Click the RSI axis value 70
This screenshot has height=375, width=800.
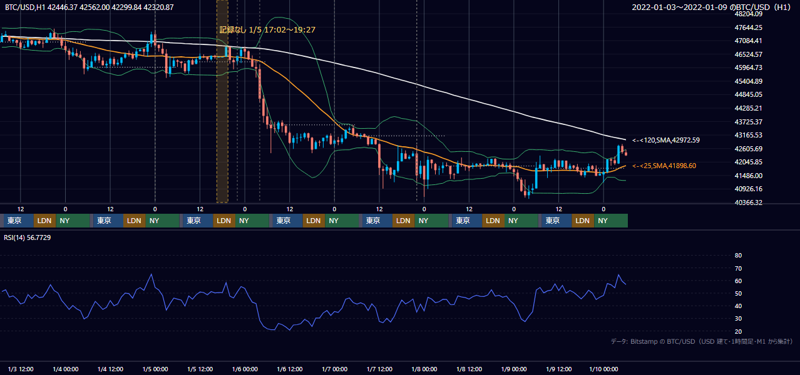(738, 268)
